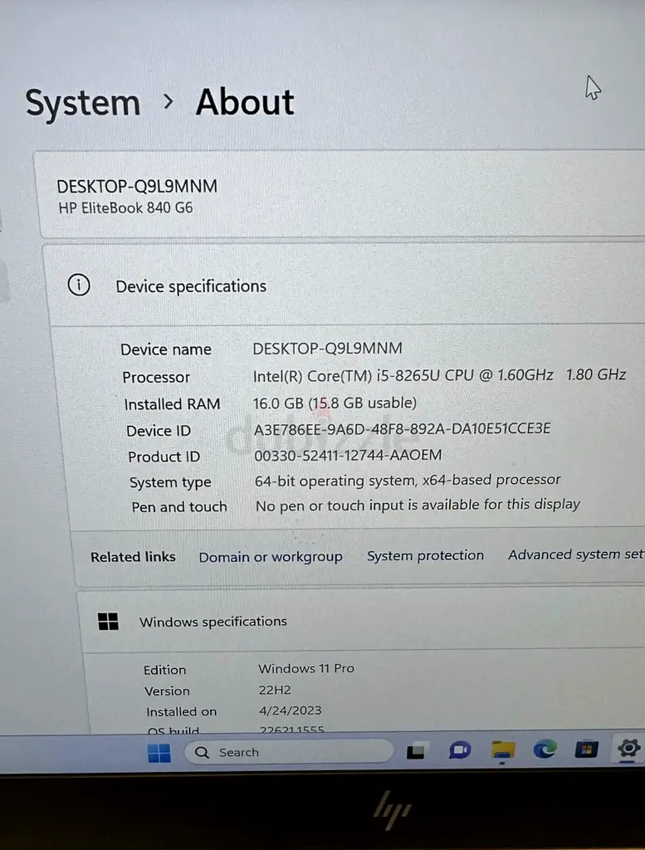Open Domain or workgroup link
Viewport: 645px width, 850px height.
(271, 557)
